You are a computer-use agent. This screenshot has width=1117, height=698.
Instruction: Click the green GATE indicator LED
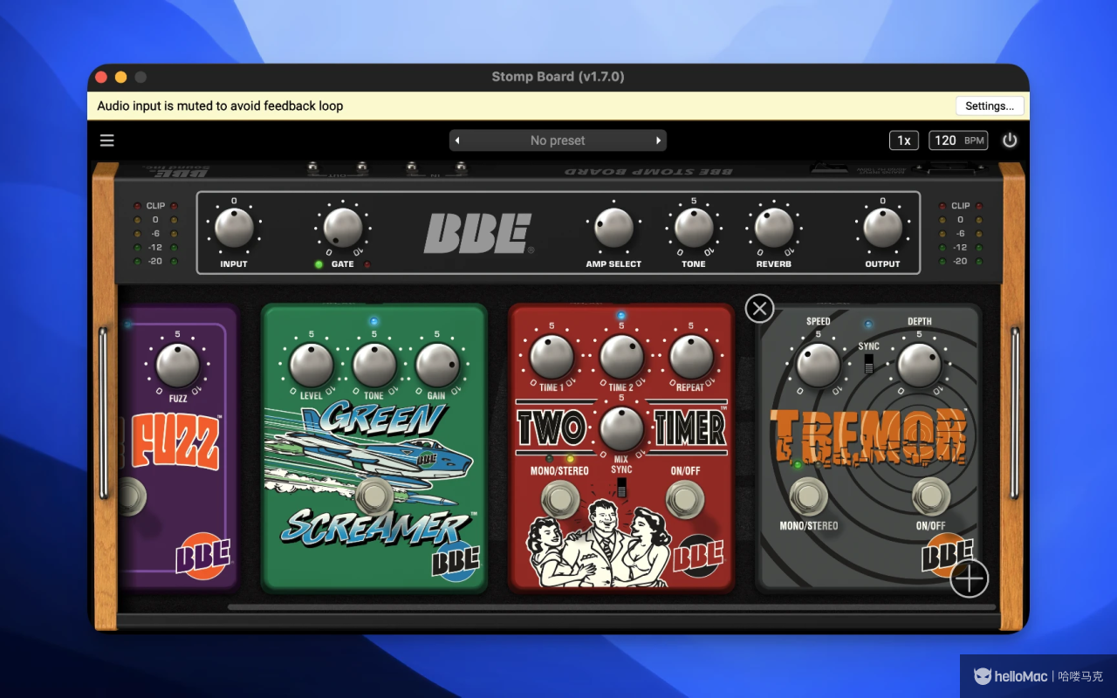pyautogui.click(x=319, y=264)
